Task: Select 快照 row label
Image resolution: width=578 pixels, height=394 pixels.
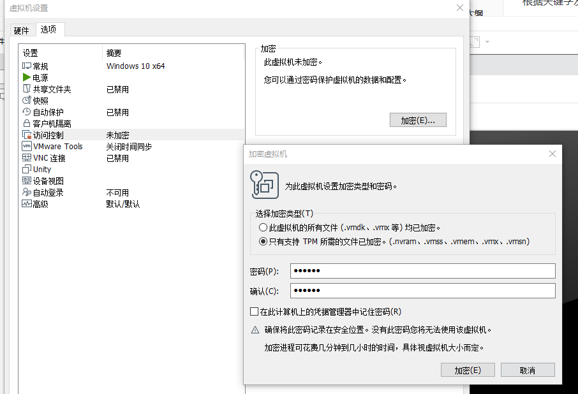Action: coord(41,101)
